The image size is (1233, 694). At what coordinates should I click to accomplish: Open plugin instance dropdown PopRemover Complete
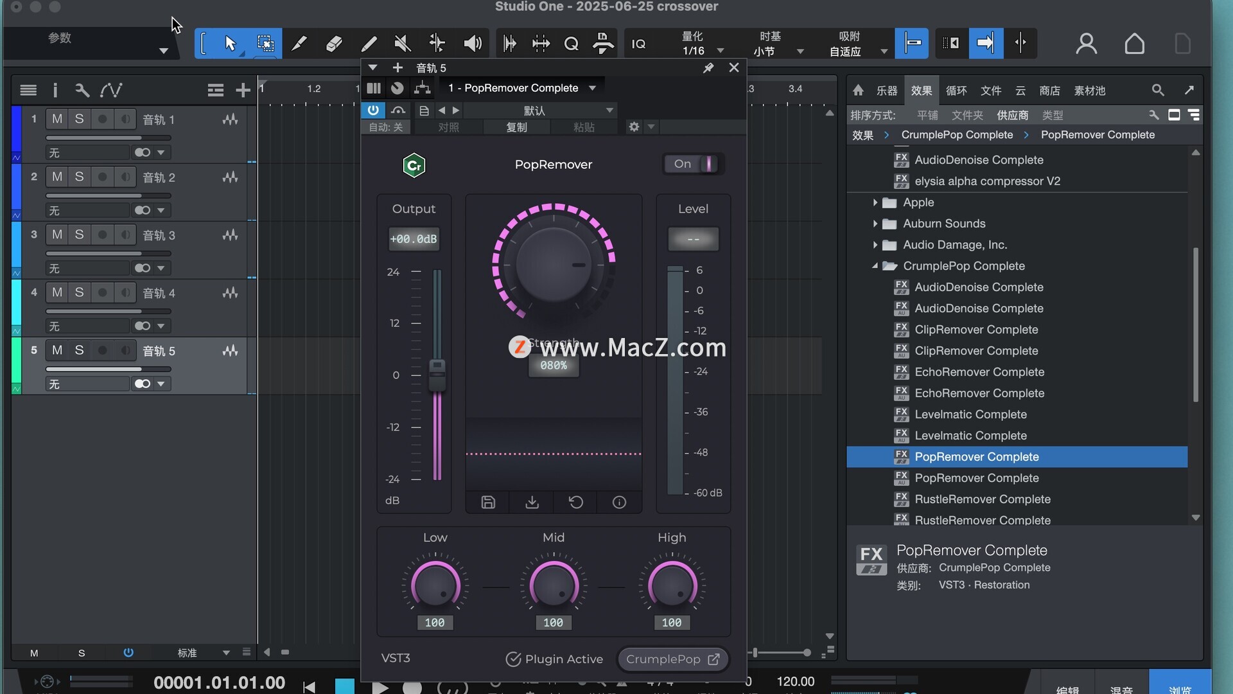(x=522, y=88)
